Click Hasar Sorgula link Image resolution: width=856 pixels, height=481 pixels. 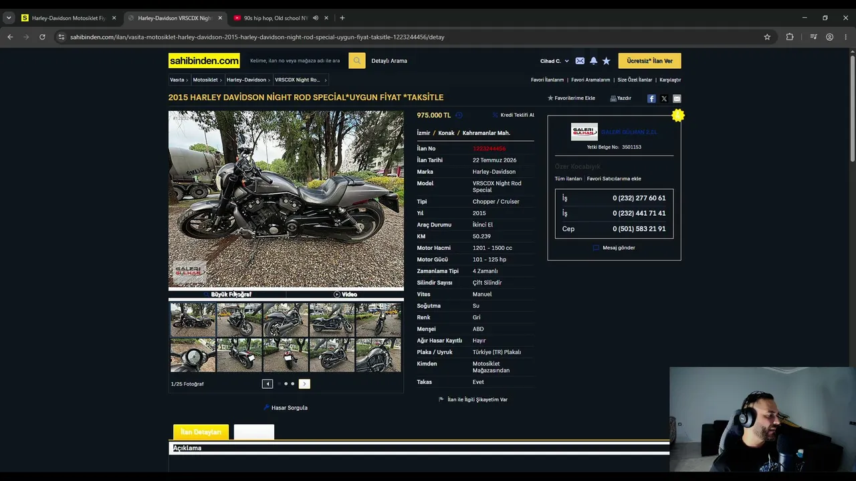coord(286,408)
